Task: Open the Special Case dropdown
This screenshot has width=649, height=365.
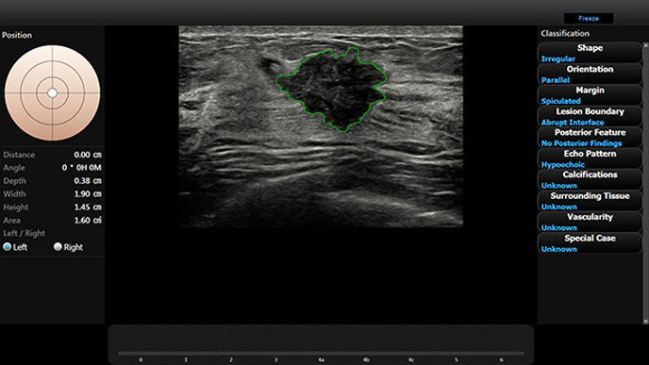Action: (x=590, y=243)
